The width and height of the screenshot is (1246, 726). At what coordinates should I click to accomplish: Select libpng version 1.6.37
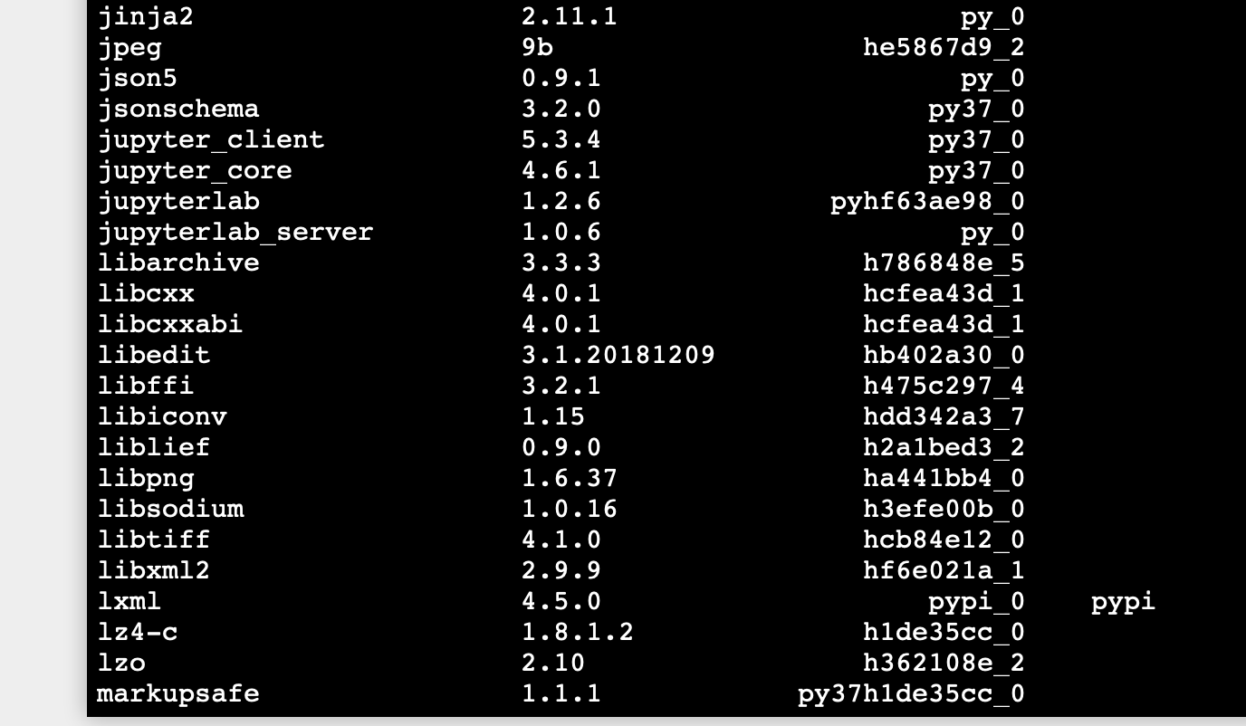(569, 478)
